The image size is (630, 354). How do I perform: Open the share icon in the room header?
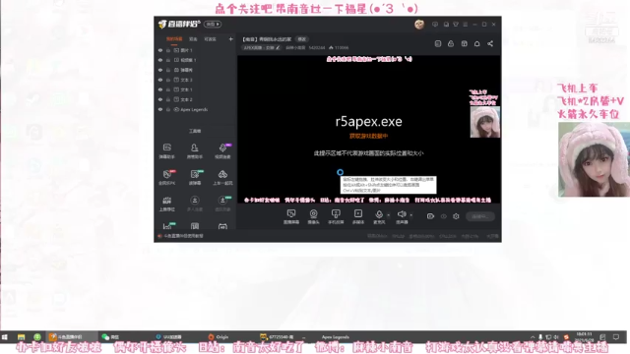coord(490,43)
